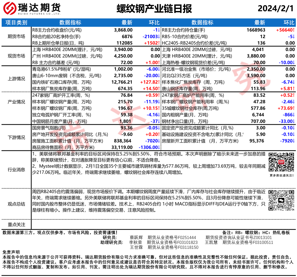Select the 期货市场 category row label
297x277 pixels.
tap(16, 36)
